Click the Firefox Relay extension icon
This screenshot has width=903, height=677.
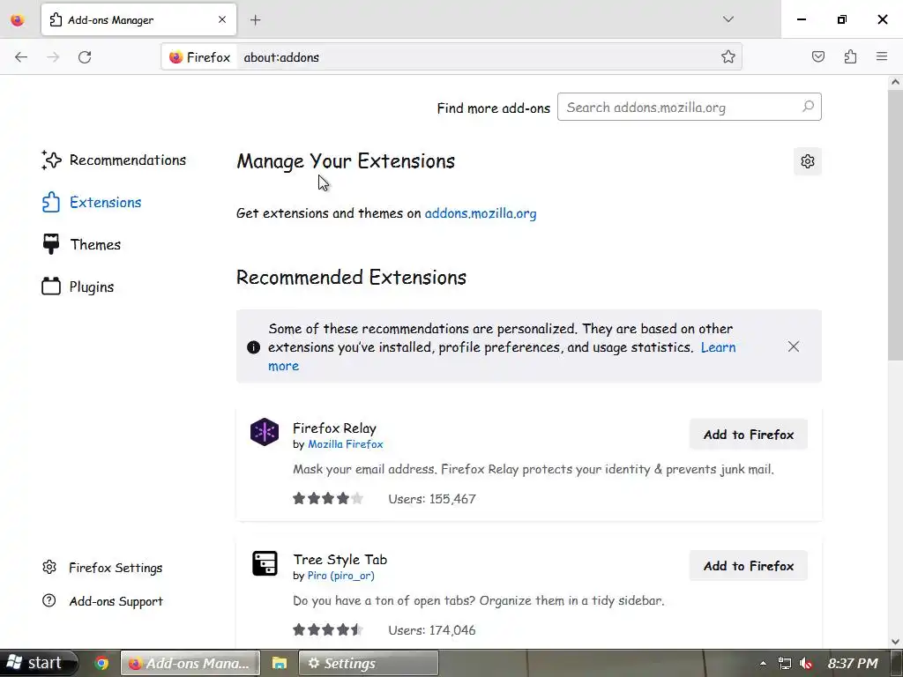point(265,432)
